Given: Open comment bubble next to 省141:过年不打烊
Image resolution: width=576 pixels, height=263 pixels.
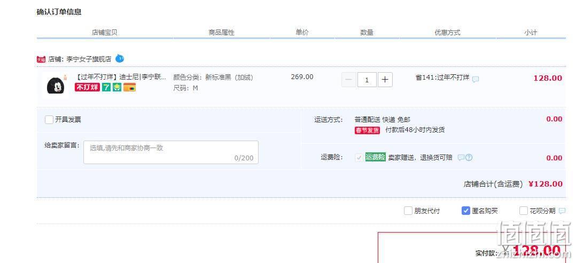Looking at the screenshot, I should (476, 79).
